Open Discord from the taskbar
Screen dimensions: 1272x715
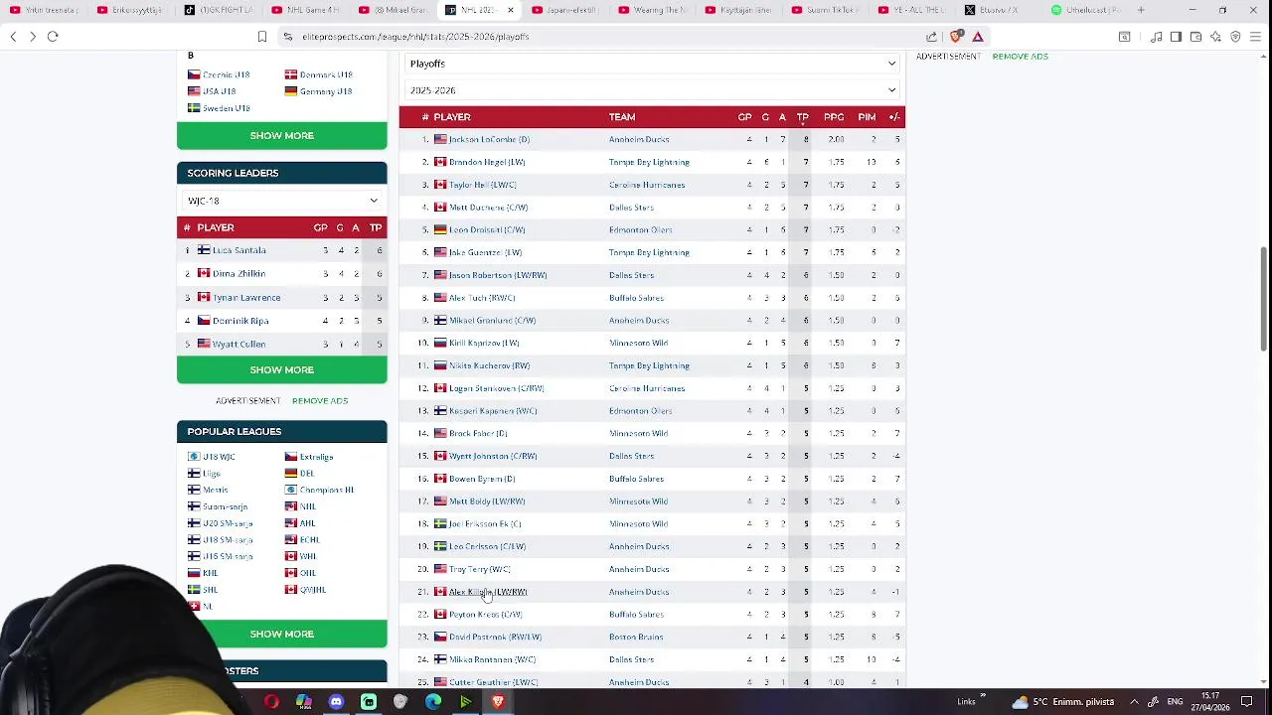point(336,702)
